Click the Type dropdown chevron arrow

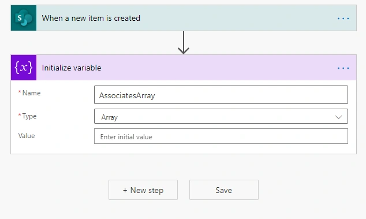pyautogui.click(x=338, y=117)
